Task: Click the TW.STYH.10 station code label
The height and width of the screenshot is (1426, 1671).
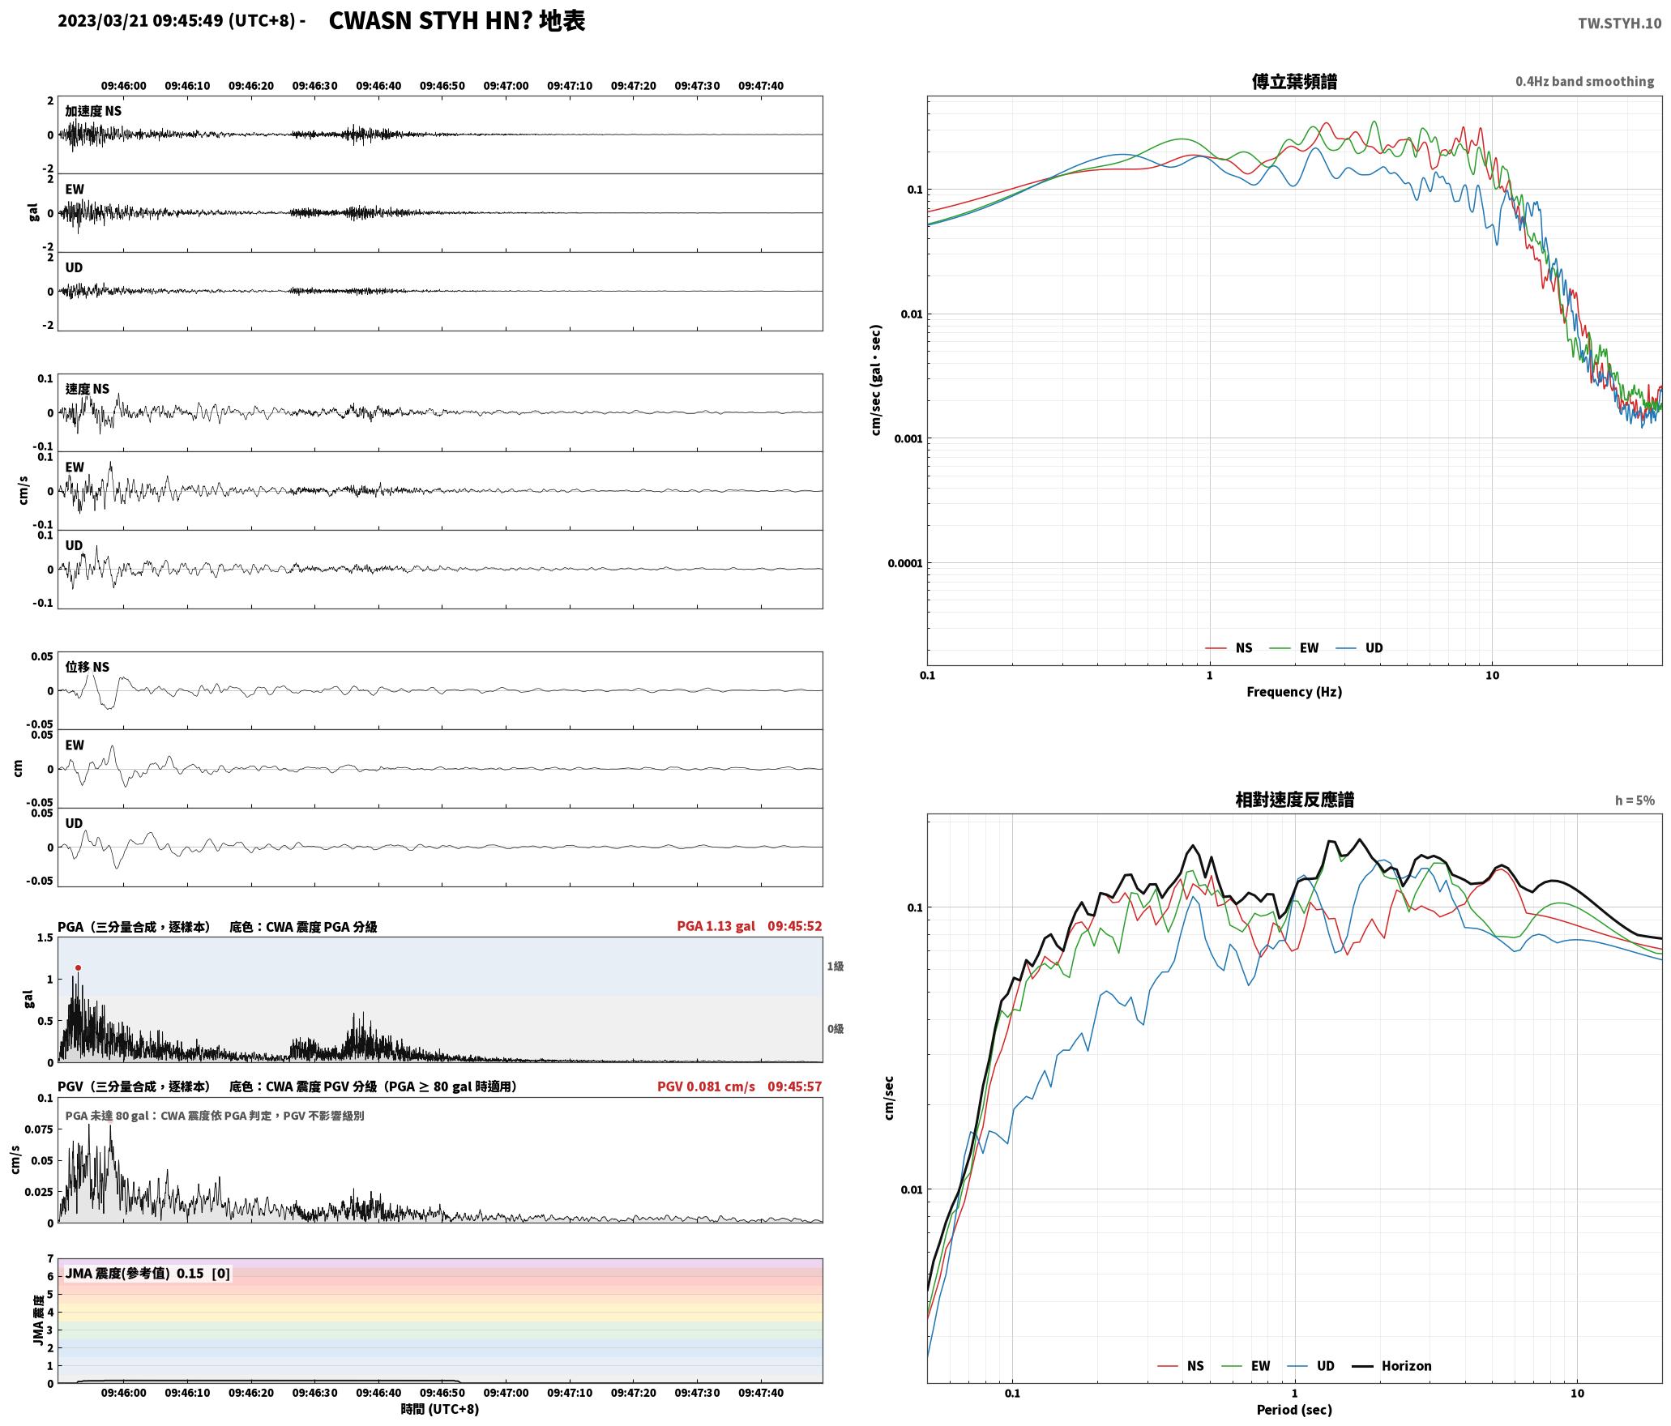Action: point(1619,23)
